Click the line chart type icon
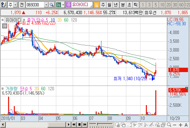The width and height of the screenshot is (190, 128). coord(146,125)
